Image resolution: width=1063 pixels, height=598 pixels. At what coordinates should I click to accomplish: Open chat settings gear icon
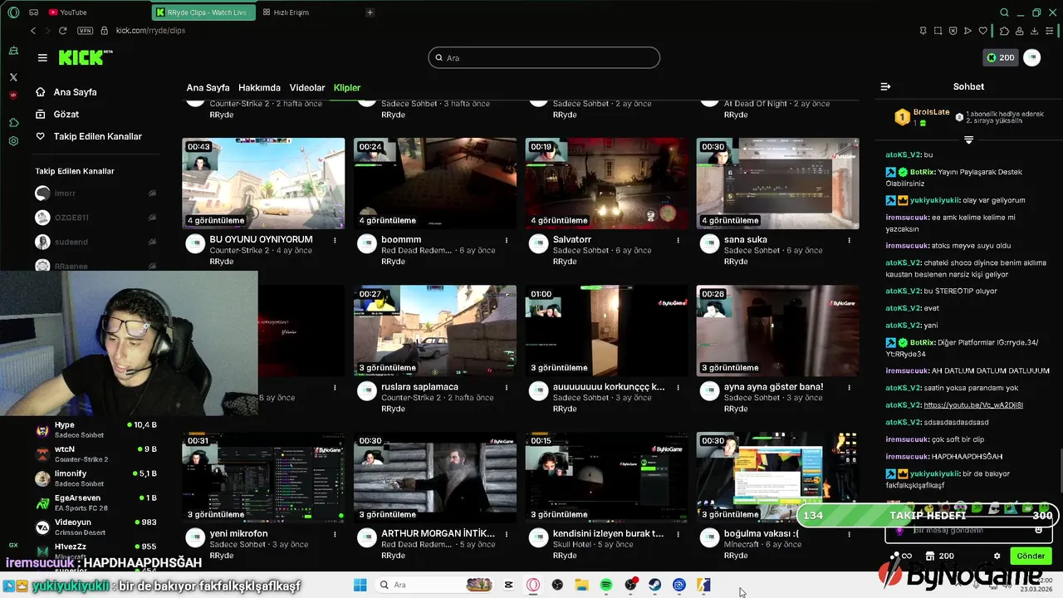click(997, 556)
